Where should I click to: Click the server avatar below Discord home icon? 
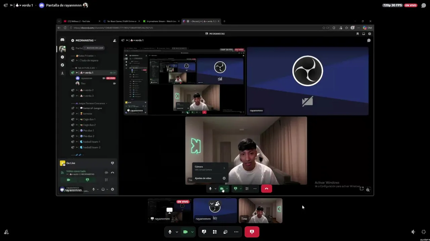[x=62, y=49]
